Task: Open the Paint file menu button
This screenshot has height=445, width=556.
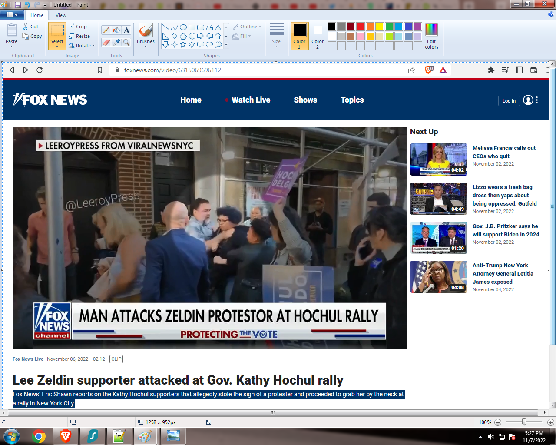Action: click(x=12, y=15)
